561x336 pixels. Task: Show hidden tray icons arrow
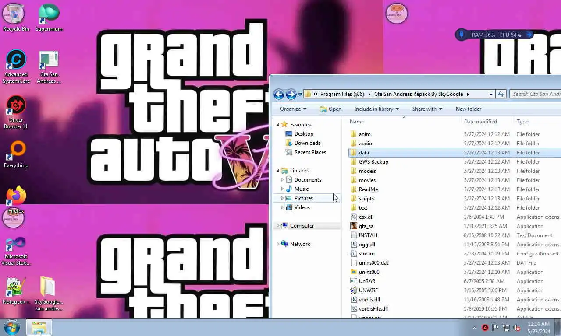tap(474, 328)
